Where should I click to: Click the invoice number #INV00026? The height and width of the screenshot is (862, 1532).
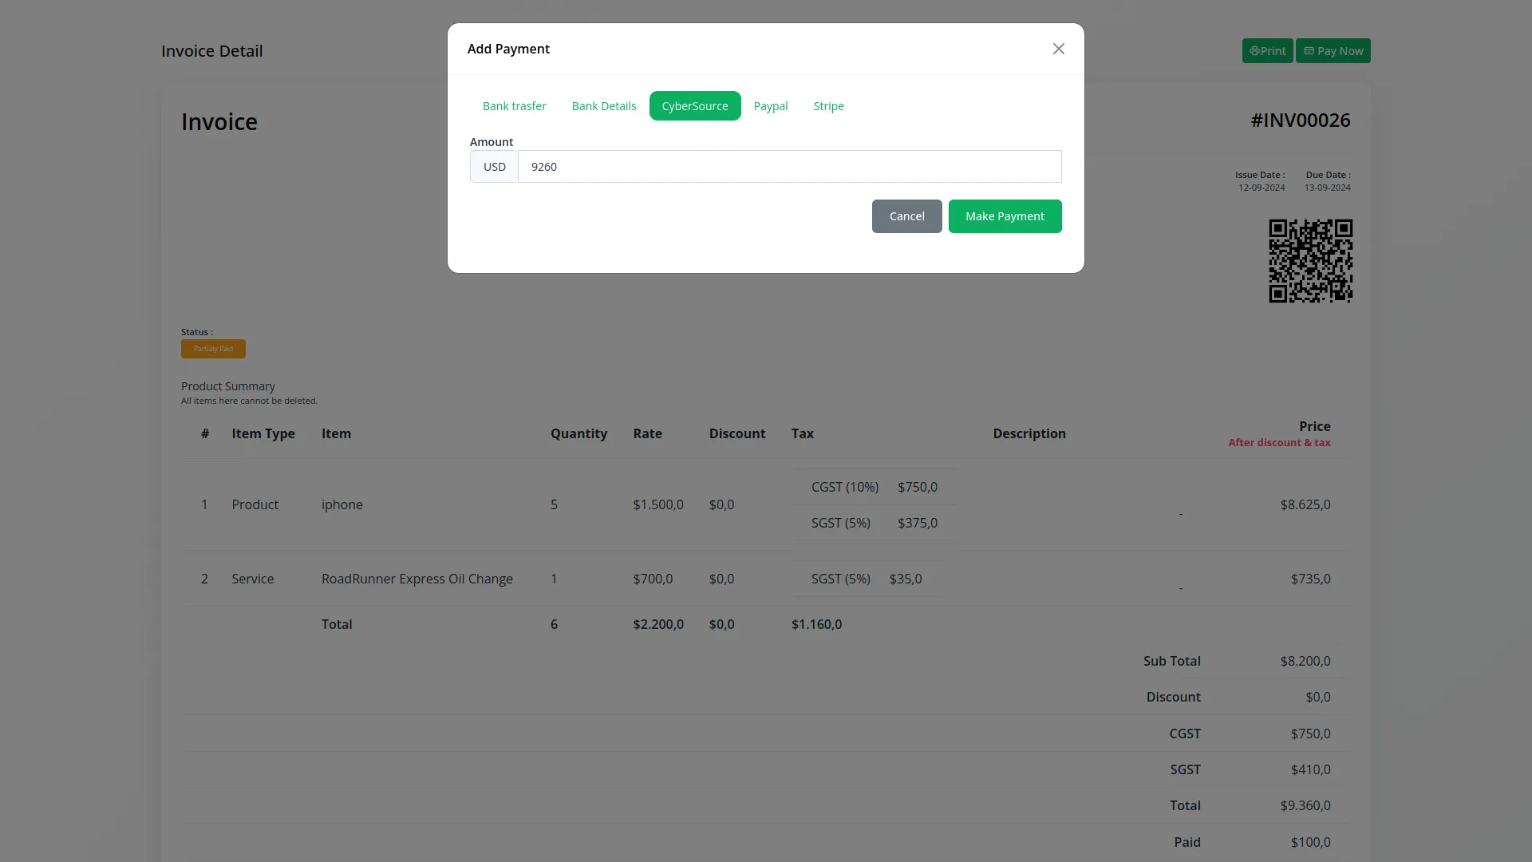click(x=1300, y=120)
